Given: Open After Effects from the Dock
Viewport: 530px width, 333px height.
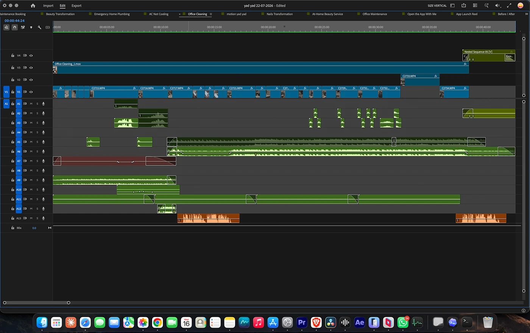Looking at the screenshot, I should (x=360, y=322).
